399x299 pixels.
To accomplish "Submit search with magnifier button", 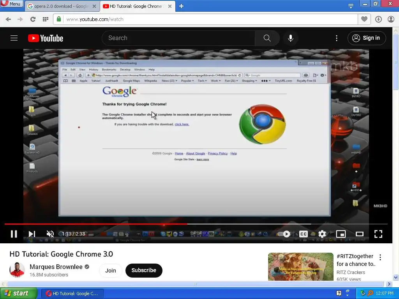I will [267, 38].
